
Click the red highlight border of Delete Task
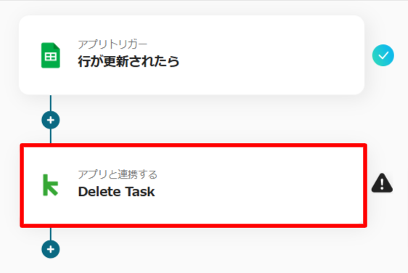[193, 145]
